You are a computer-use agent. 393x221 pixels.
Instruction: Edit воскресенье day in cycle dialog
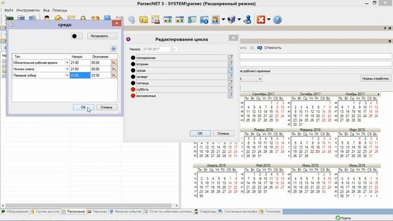[x=230, y=95]
